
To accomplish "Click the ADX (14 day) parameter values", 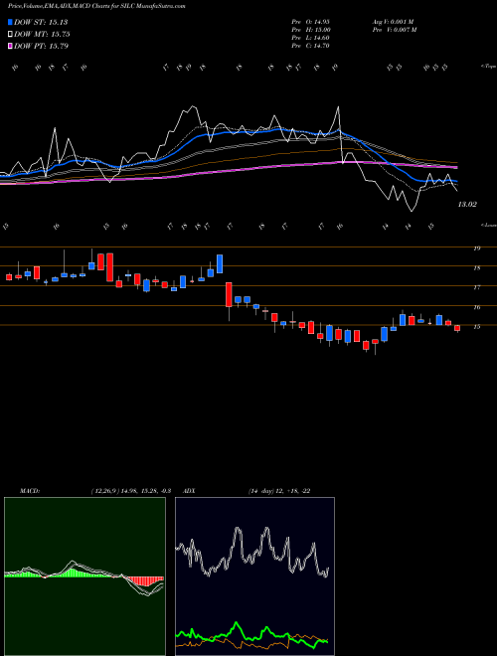I will click(279, 491).
